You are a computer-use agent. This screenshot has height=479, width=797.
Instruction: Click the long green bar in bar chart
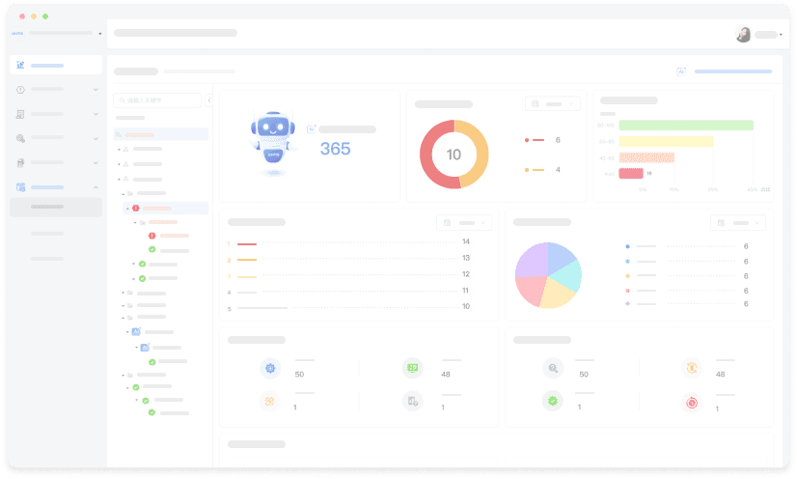685,126
